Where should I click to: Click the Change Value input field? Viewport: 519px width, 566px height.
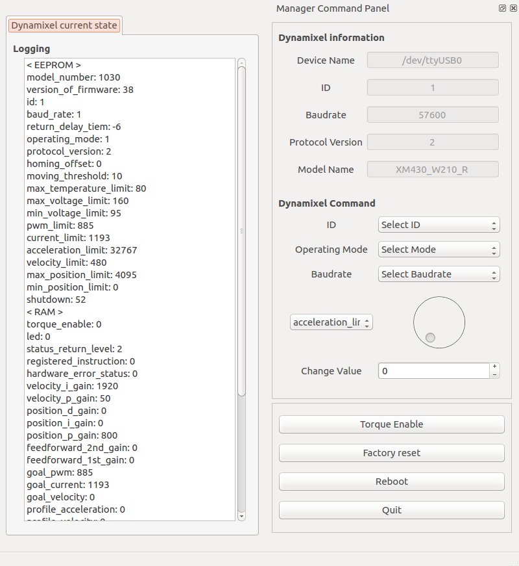(433, 371)
